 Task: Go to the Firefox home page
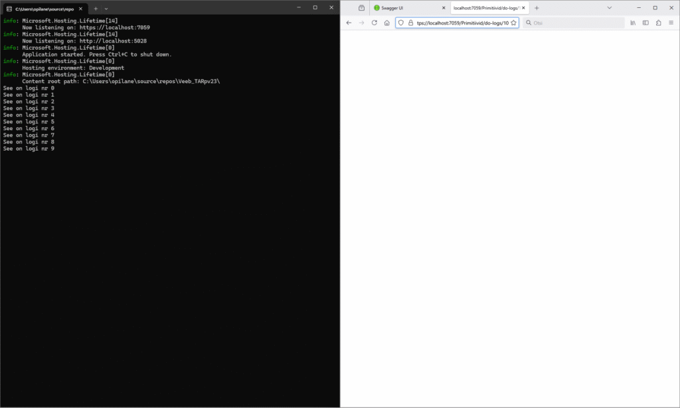[387, 23]
